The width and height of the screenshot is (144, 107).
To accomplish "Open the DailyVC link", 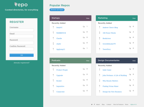I will pyautogui.click(x=59, y=27).
